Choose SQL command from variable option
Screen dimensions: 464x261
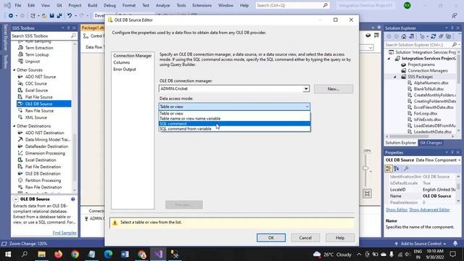(234, 129)
